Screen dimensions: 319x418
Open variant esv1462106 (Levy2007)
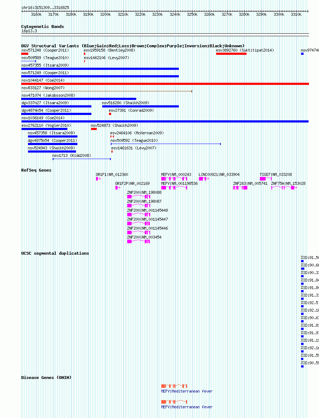(106, 58)
